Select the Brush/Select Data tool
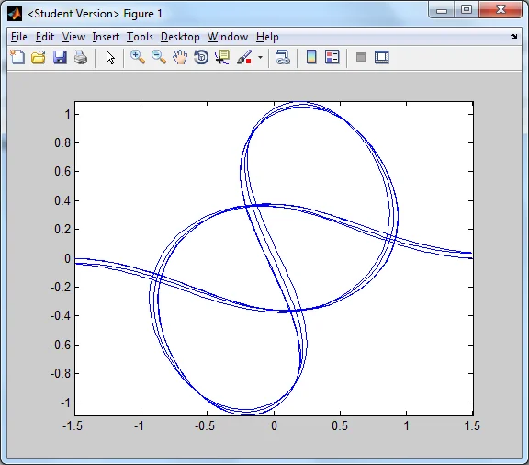The image size is (529, 465). (x=244, y=57)
